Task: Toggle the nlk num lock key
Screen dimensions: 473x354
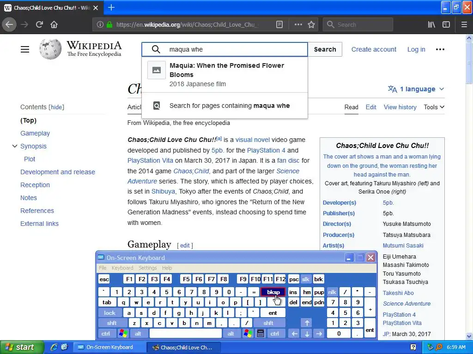Action: pyautogui.click(x=332, y=292)
